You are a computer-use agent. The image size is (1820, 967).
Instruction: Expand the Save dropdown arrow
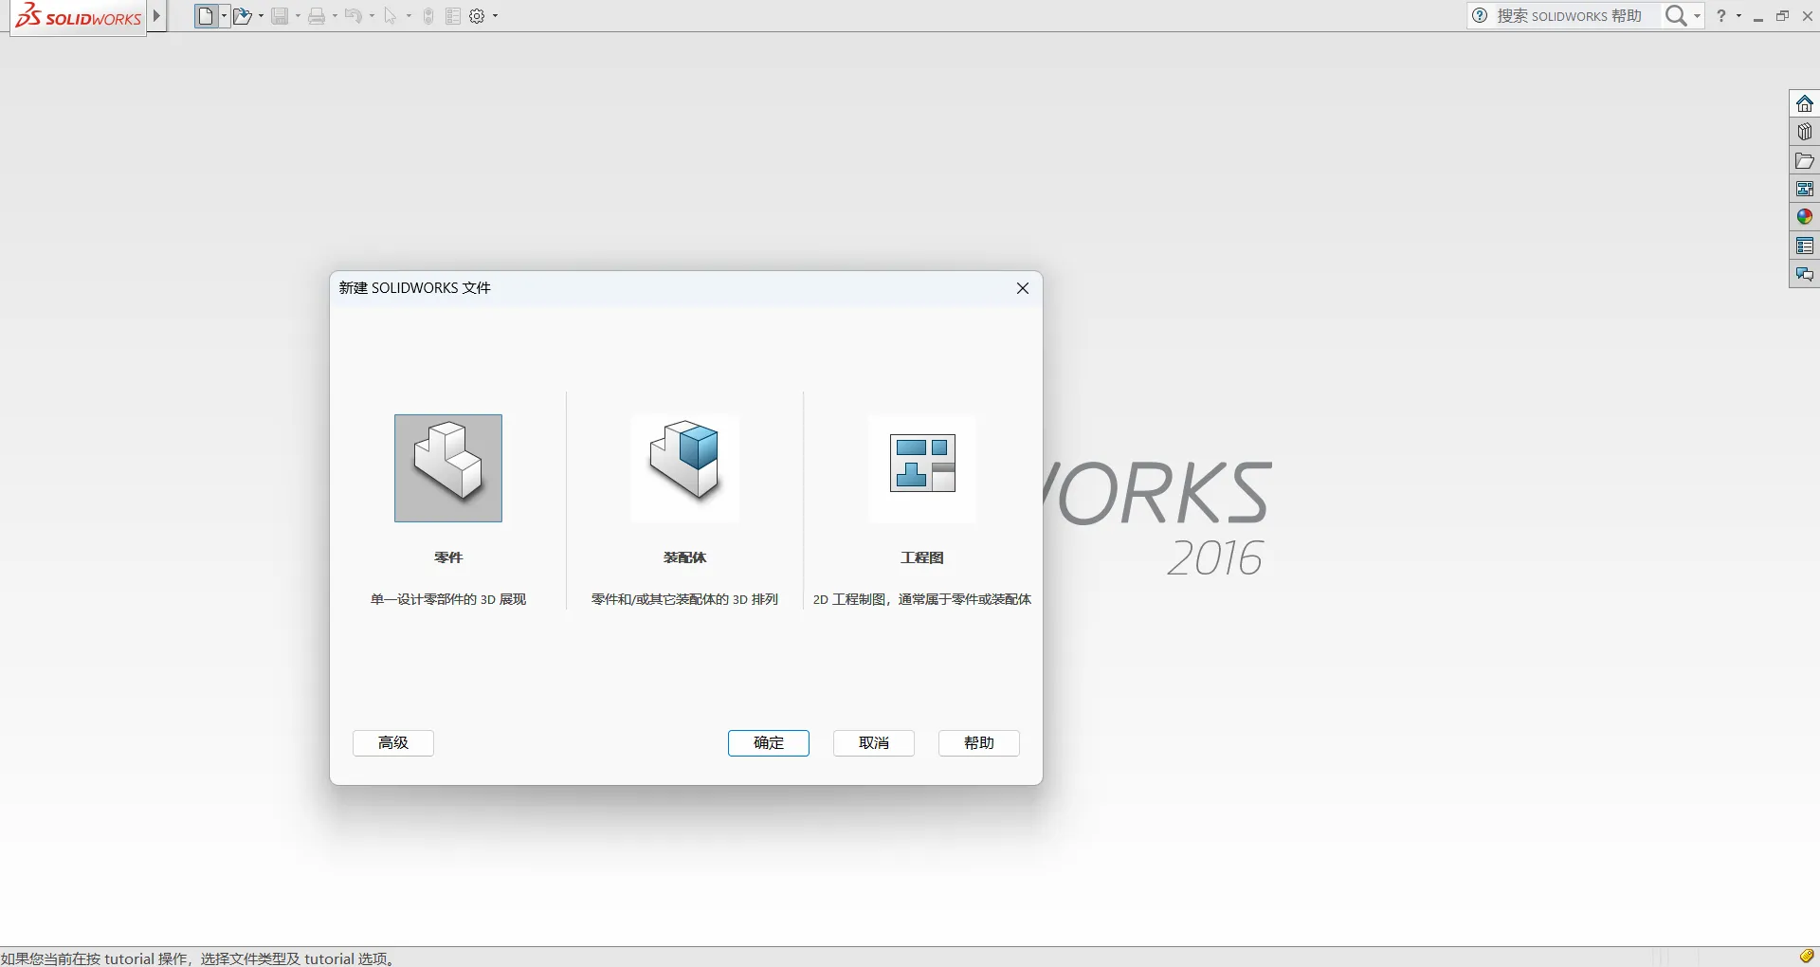pyautogui.click(x=298, y=16)
